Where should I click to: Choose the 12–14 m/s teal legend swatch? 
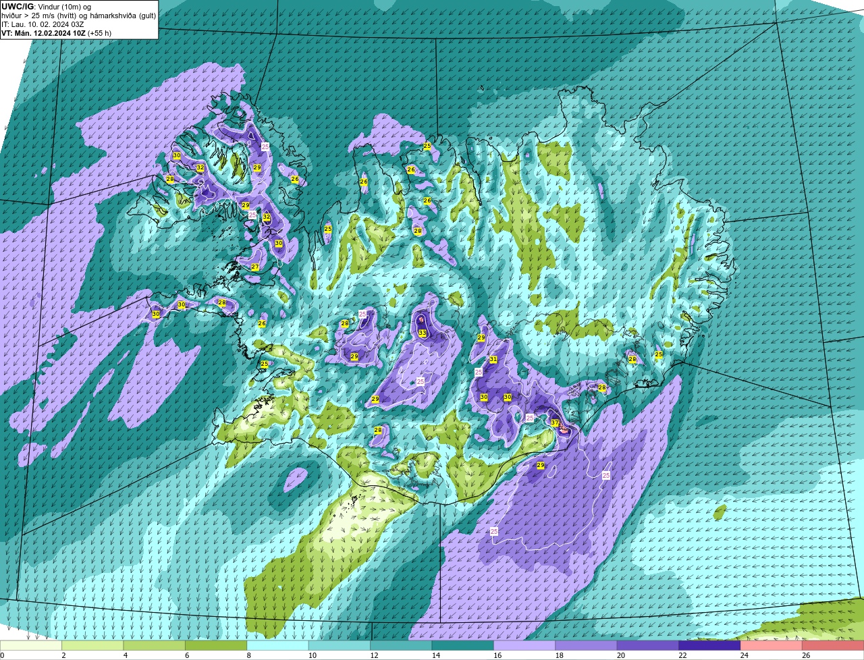(x=402, y=645)
